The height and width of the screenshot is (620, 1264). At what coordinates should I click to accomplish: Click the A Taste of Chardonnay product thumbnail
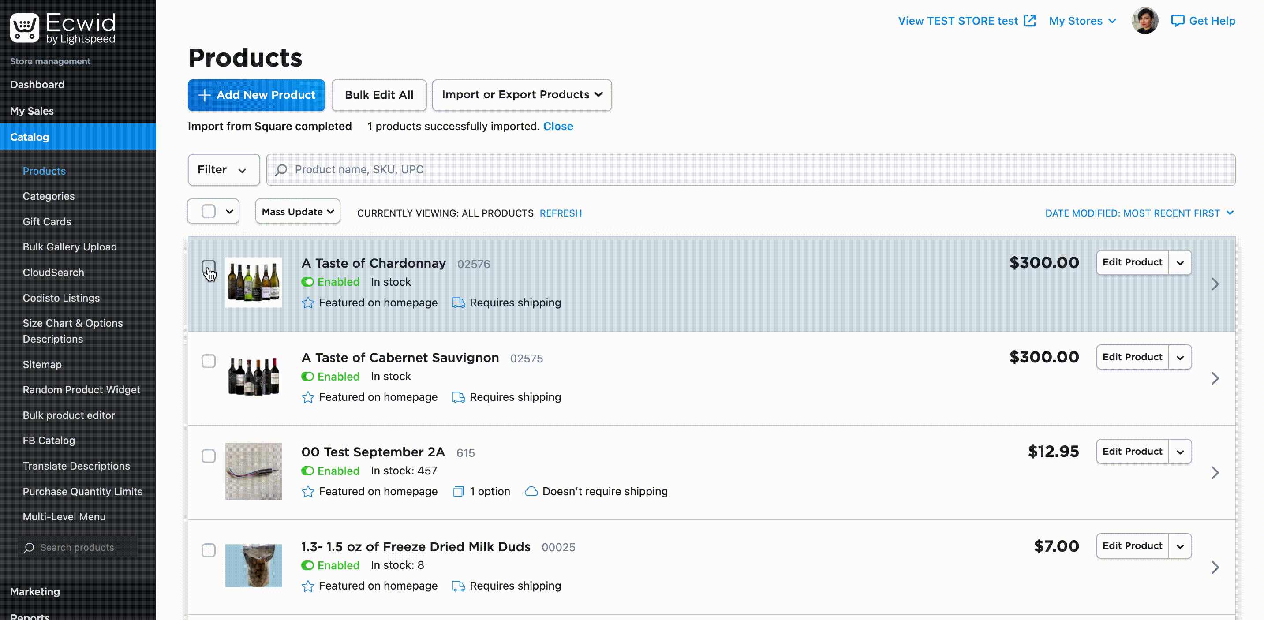(x=254, y=282)
